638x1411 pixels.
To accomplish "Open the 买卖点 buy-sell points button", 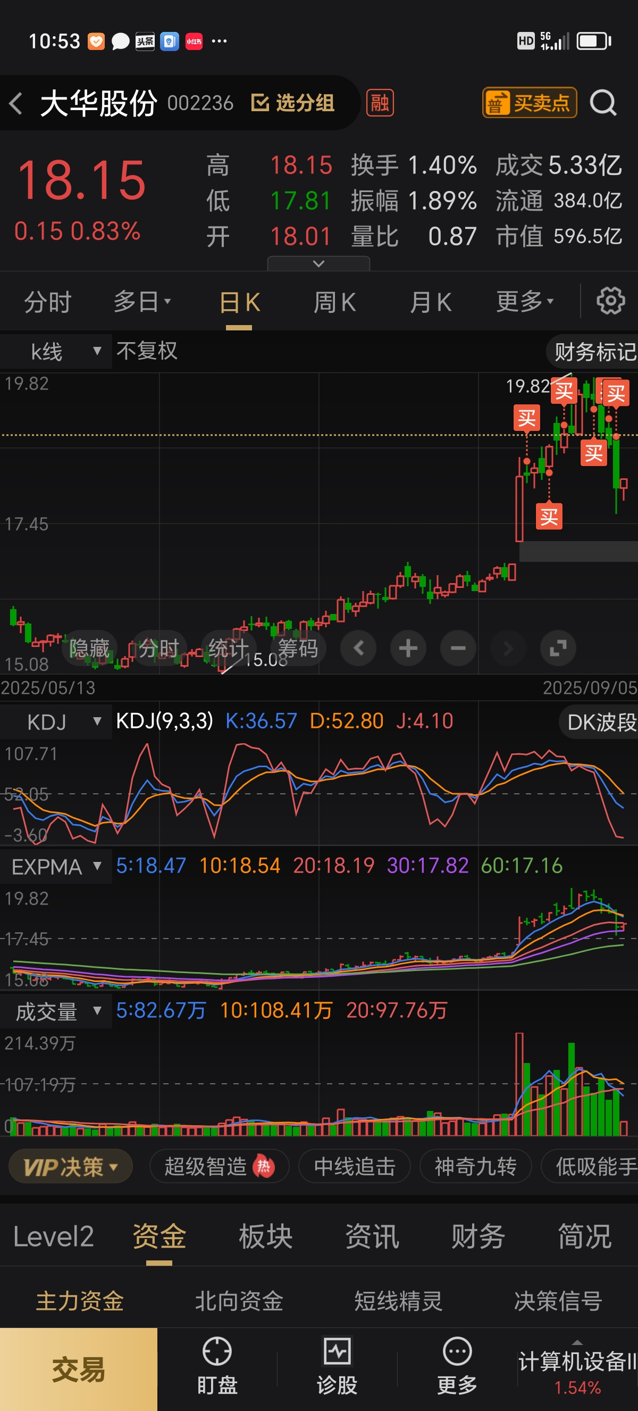I will point(529,103).
